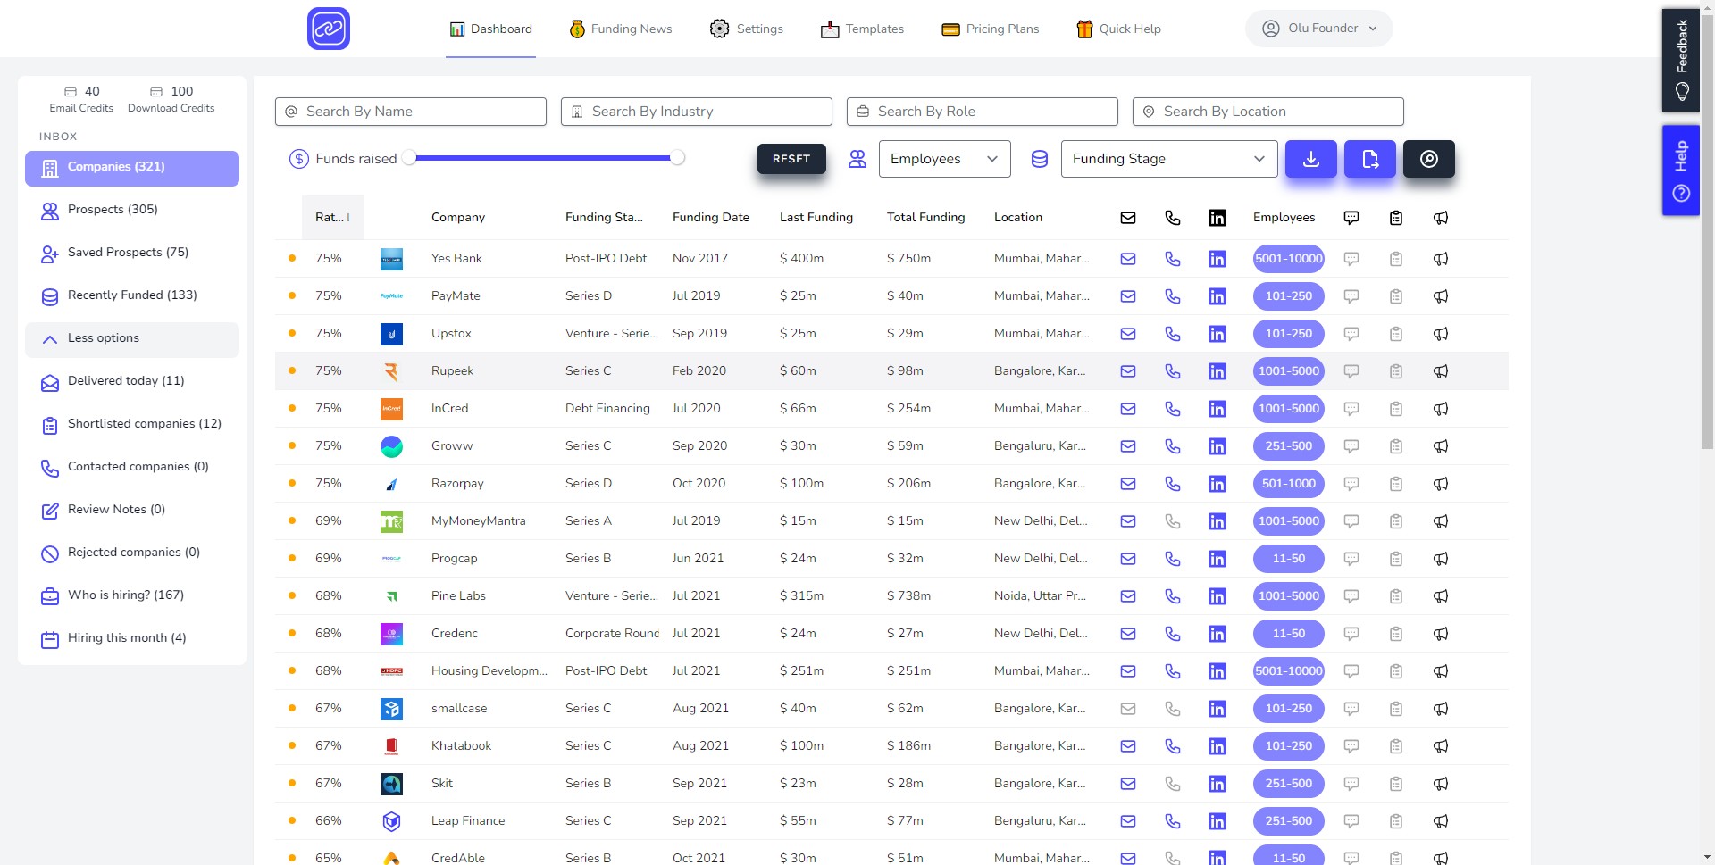Open LinkedIn icon for Upstox
The image size is (1715, 865).
1217,334
